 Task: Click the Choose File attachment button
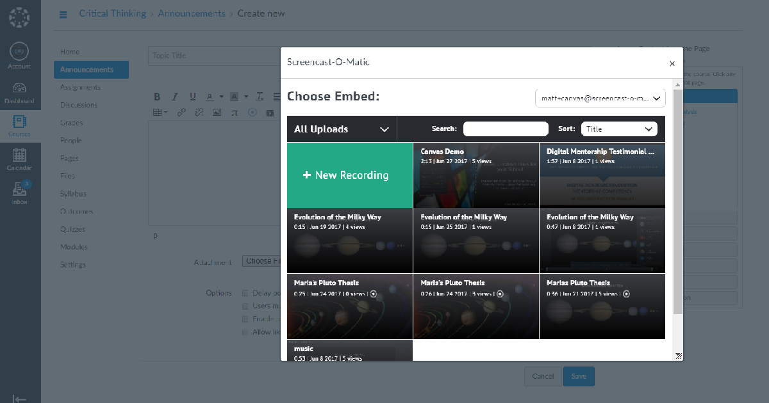click(261, 261)
